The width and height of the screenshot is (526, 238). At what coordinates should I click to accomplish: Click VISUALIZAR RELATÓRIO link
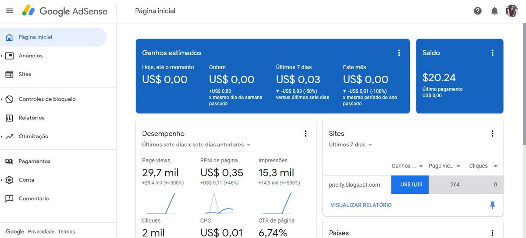[x=361, y=205]
